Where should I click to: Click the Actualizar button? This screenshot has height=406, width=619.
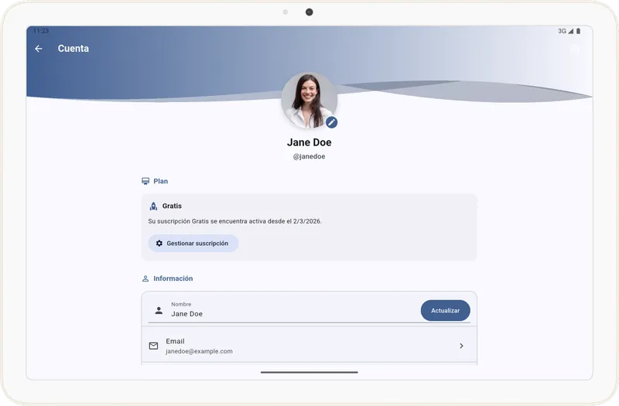click(x=446, y=311)
